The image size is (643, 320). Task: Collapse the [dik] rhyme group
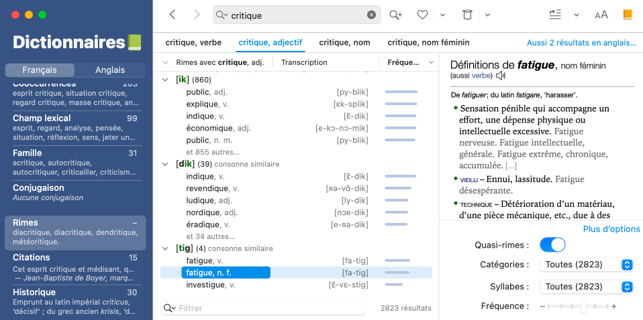click(166, 164)
